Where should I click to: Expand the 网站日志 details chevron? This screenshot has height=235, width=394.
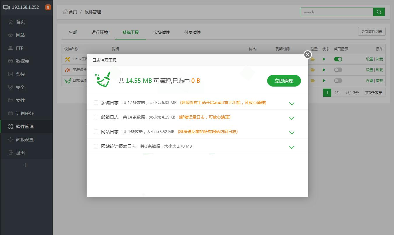(x=292, y=133)
